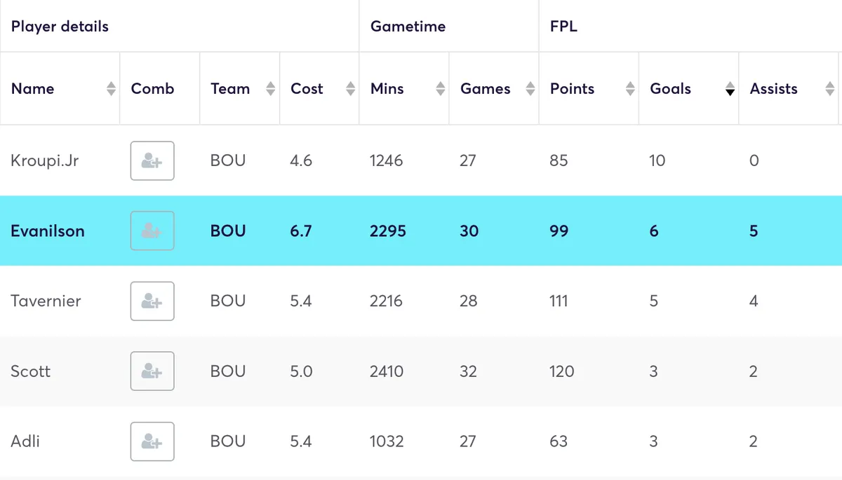Click the add player icon for Evanilson
The height and width of the screenshot is (480, 842).
click(152, 231)
